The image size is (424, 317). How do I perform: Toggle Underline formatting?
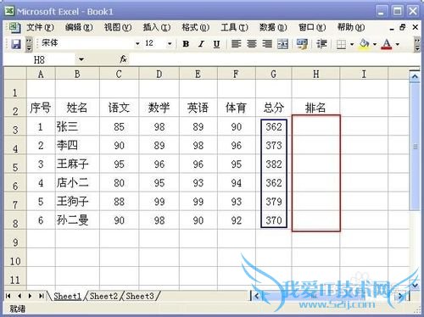coord(216,44)
